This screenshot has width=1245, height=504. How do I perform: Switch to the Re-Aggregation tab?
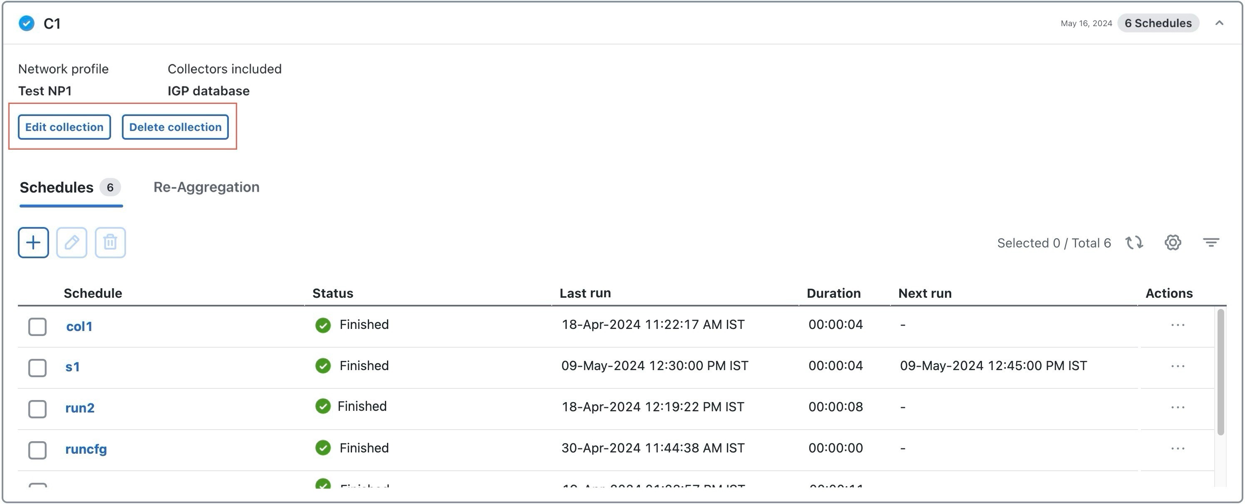point(206,187)
